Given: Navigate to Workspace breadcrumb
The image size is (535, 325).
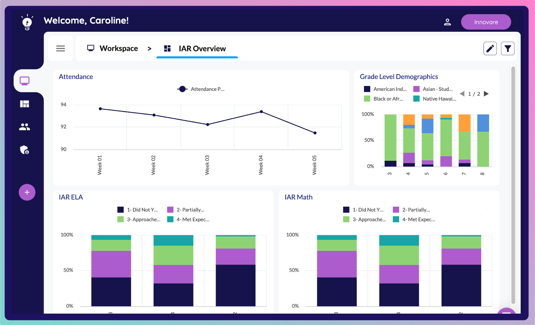Looking at the screenshot, I should tap(113, 48).
